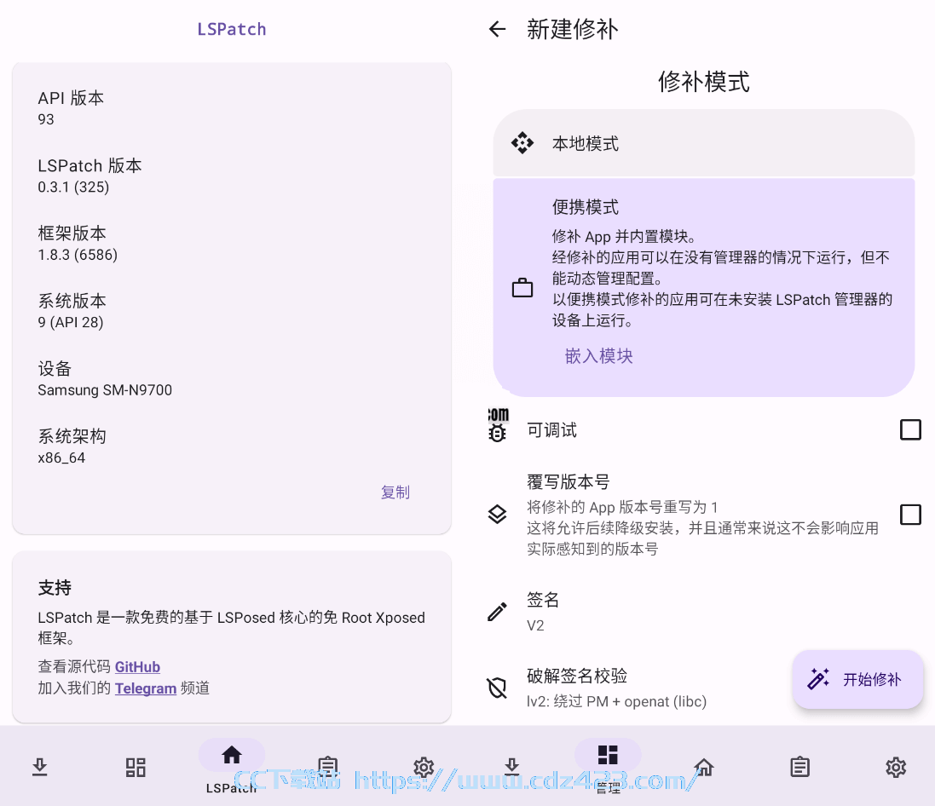This screenshot has height=806, width=935.
Task: Click the 修补模式 heading
Action: [704, 82]
